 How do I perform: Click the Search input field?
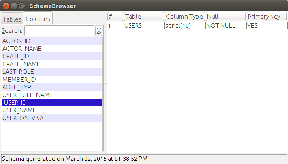[59, 31]
